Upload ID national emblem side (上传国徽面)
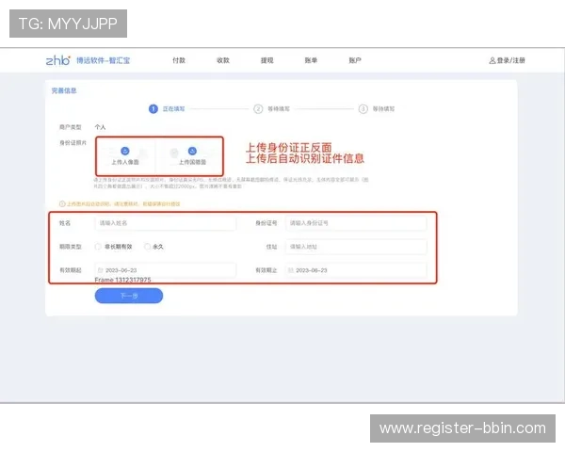This screenshot has width=565, height=452. coord(192,155)
